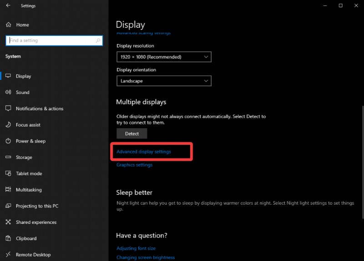Click the Display orientation label

pyautogui.click(x=136, y=70)
